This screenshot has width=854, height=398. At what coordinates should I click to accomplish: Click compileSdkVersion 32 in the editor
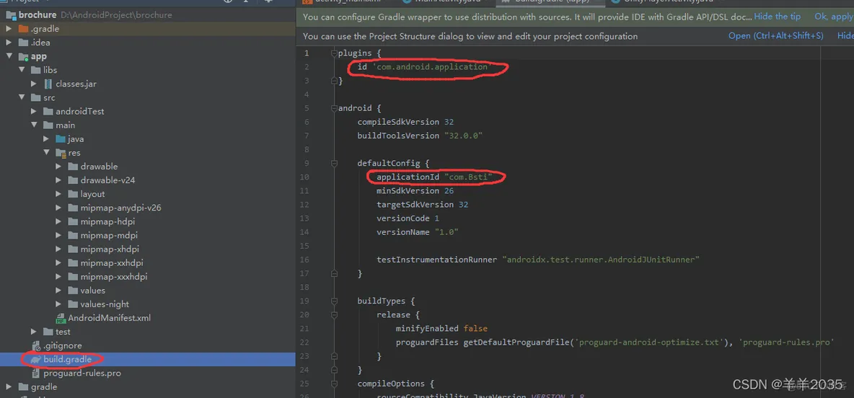(406, 121)
